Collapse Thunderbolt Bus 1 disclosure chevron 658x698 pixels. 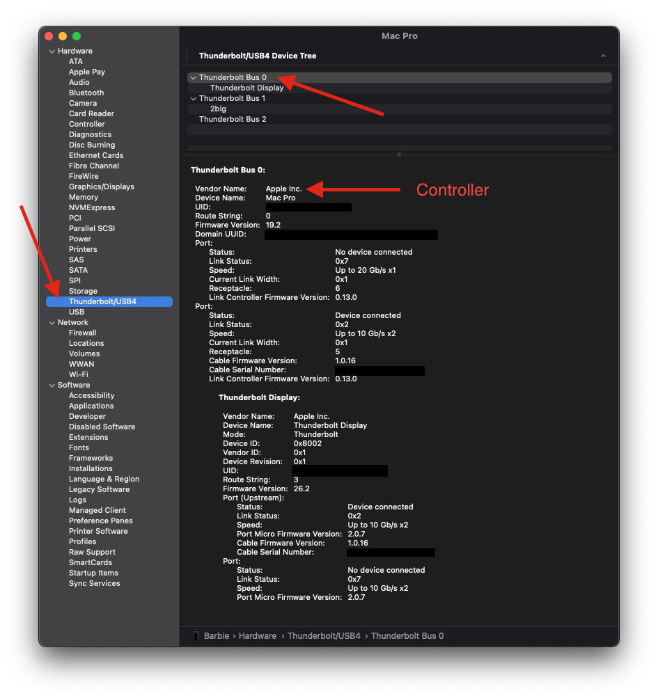(x=194, y=98)
